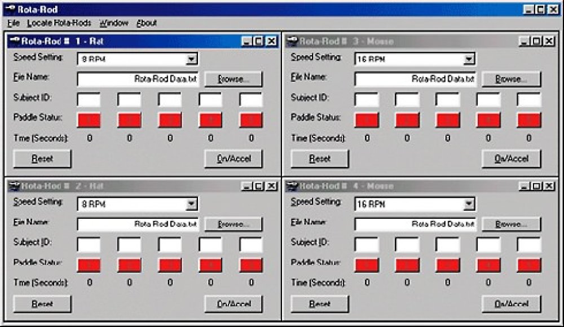The width and height of the screenshot is (564, 327).
Task: Click the third red Paddle Status indicator in Rota-Rod 4 - Mouse
Action: [x=447, y=265]
